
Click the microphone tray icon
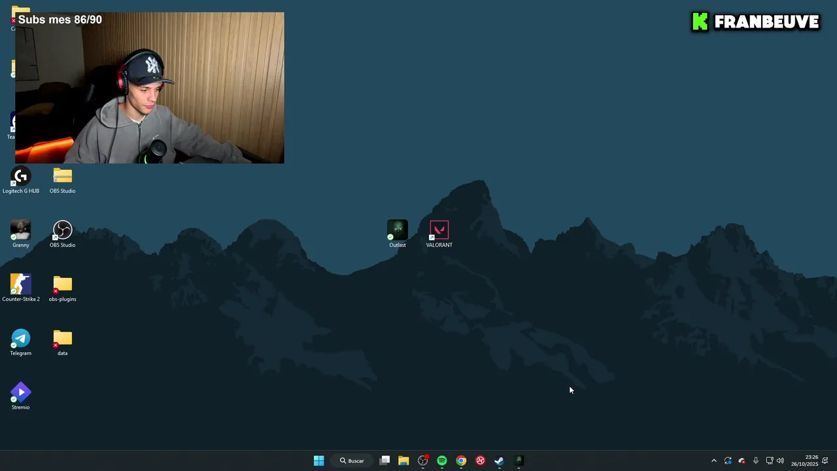tap(756, 461)
